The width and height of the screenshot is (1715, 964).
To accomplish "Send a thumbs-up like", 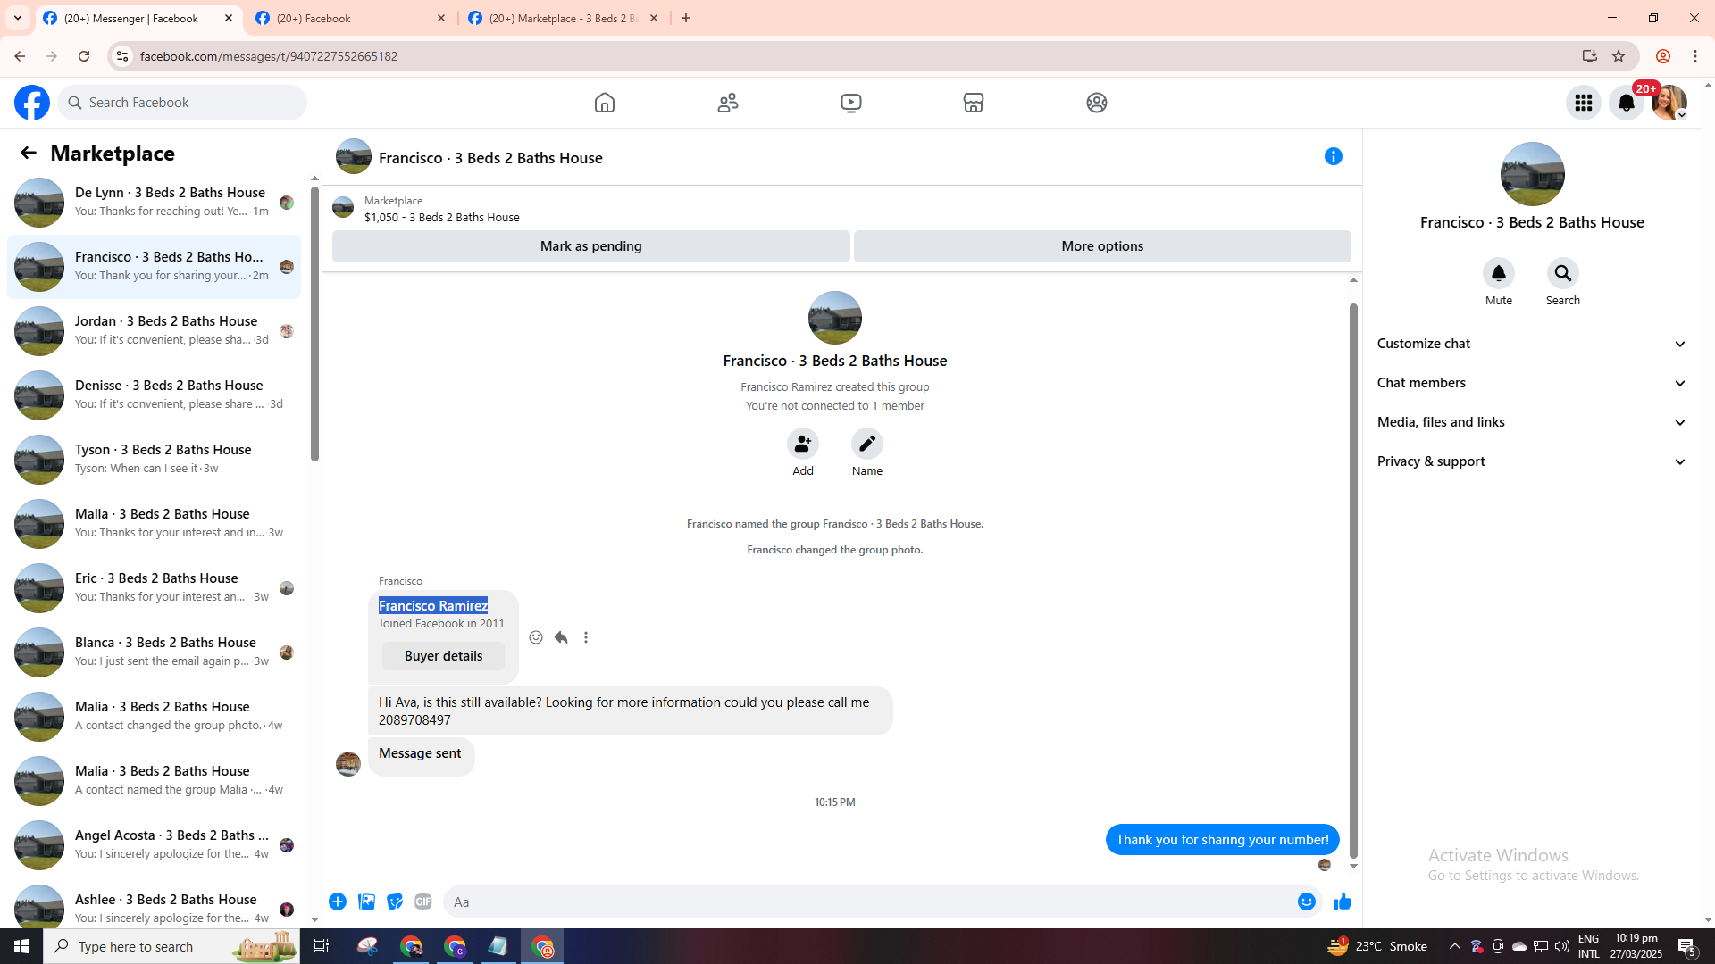I will point(1342,902).
